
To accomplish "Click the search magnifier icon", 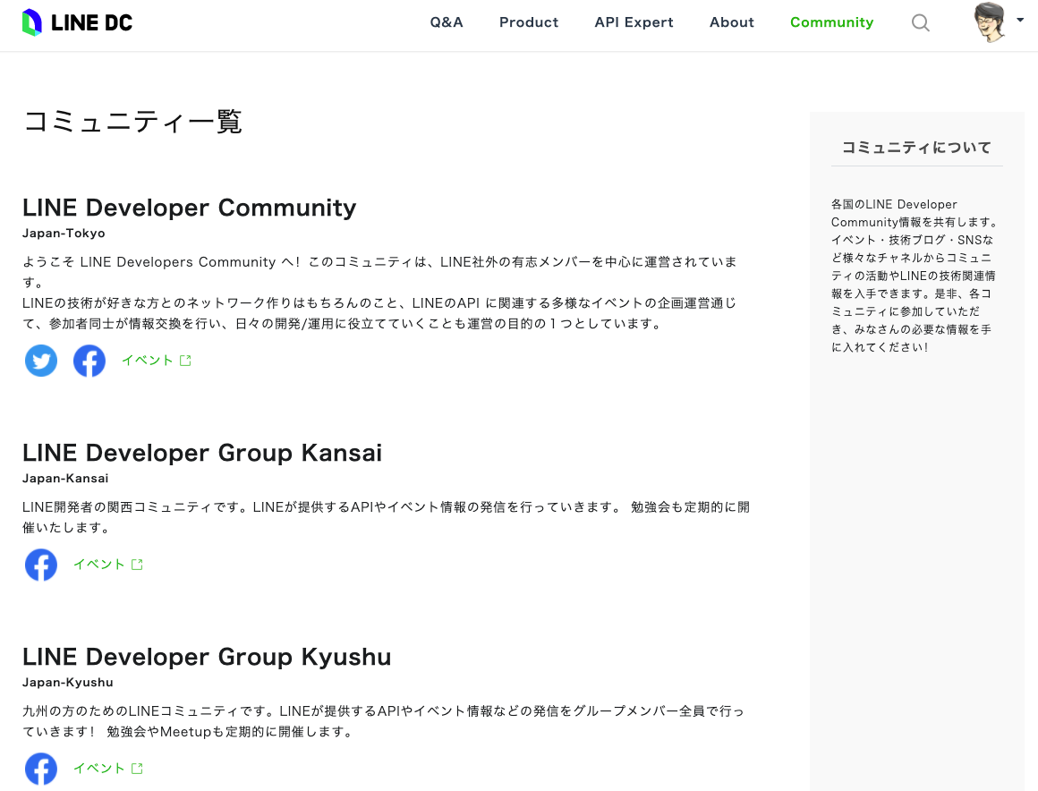I will [x=920, y=22].
